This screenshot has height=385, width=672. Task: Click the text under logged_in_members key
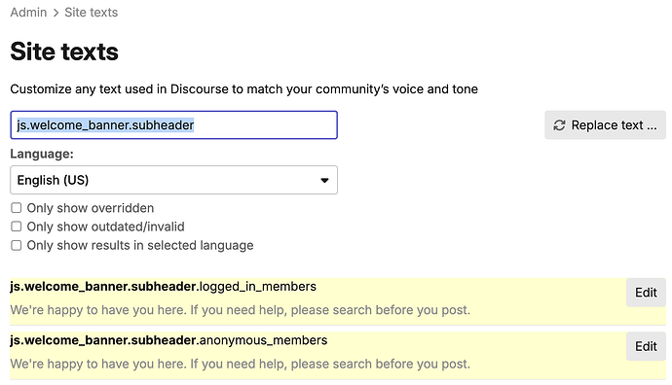(240, 310)
